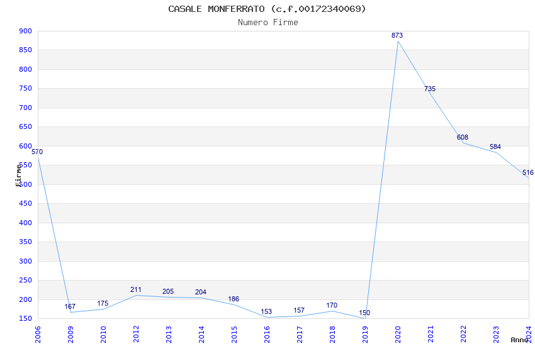Click the y-axis tick label 450
This screenshot has height=346, width=535.
[26, 203]
